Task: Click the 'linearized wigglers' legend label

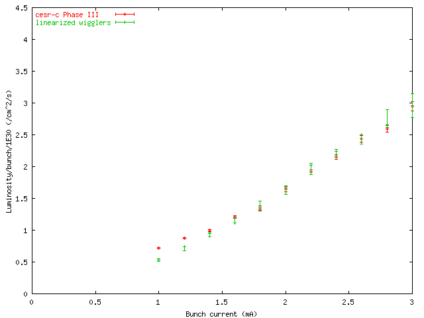Action: pos(74,23)
